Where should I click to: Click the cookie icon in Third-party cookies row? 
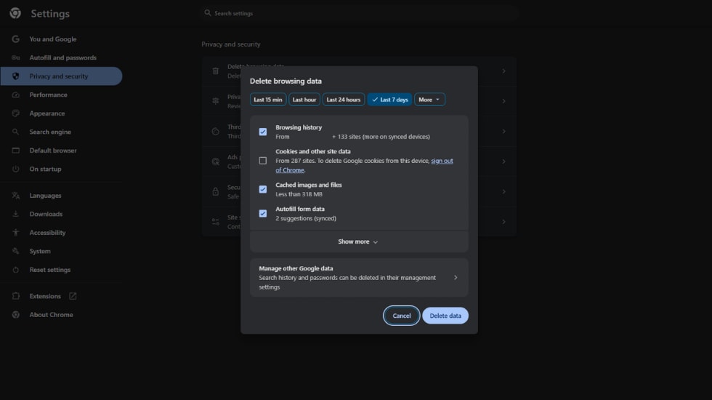[x=216, y=132]
